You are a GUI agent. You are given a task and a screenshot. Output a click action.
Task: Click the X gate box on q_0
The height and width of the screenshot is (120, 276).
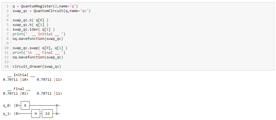[x=25, y=106]
